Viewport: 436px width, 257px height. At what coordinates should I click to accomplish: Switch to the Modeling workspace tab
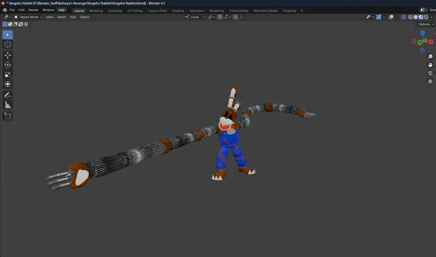[x=96, y=11]
